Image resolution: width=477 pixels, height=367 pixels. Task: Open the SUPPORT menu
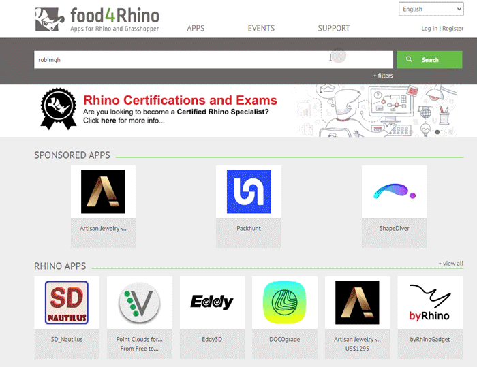click(x=334, y=29)
